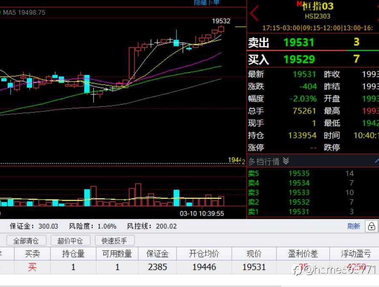Click the 快速反手 button
This screenshot has height=287, width=379.
pyautogui.click(x=114, y=240)
